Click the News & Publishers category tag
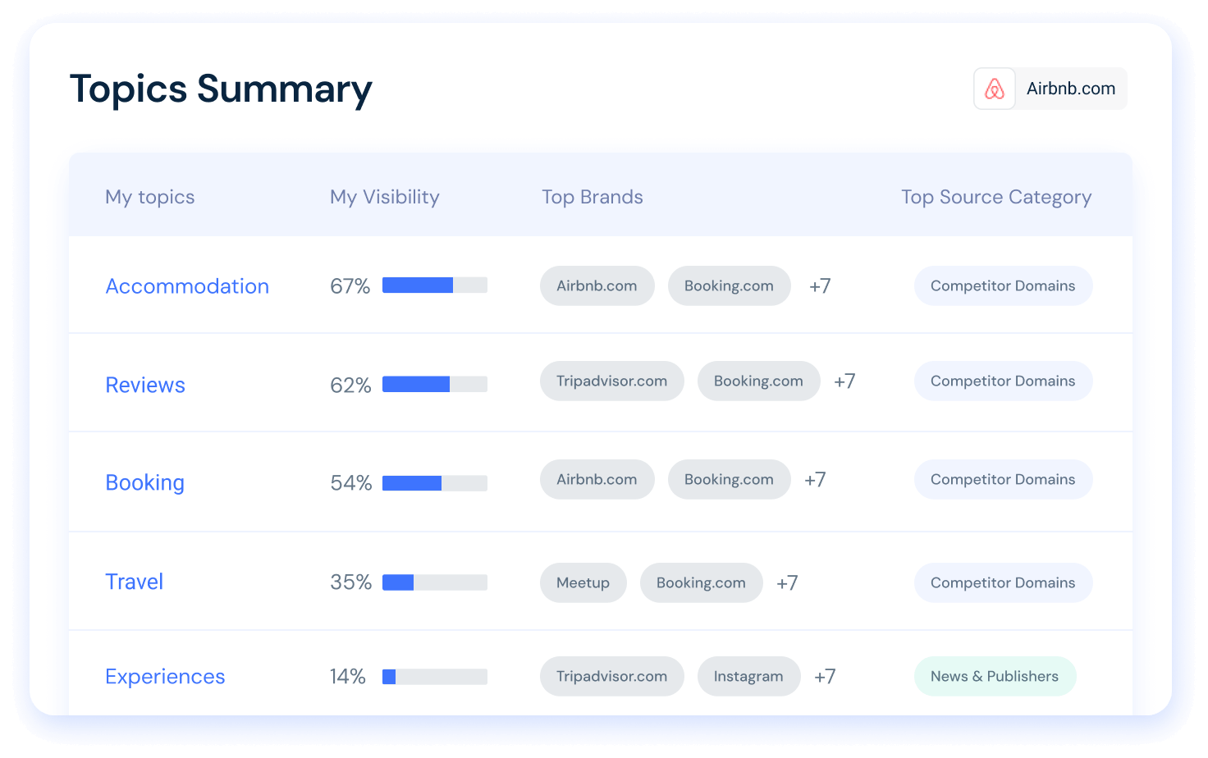The width and height of the screenshot is (1208, 758). (994, 677)
